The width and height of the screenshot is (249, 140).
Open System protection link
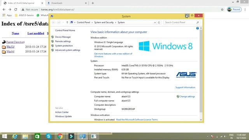click(x=64, y=46)
